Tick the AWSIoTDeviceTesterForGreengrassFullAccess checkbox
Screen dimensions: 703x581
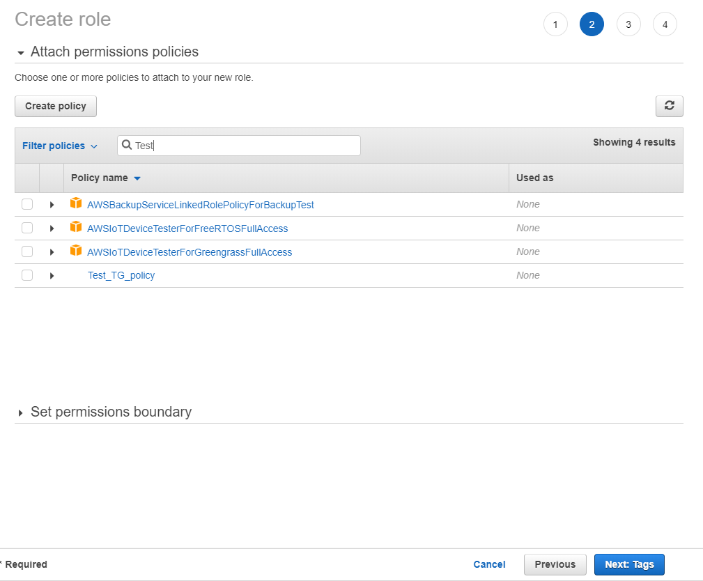(x=27, y=252)
